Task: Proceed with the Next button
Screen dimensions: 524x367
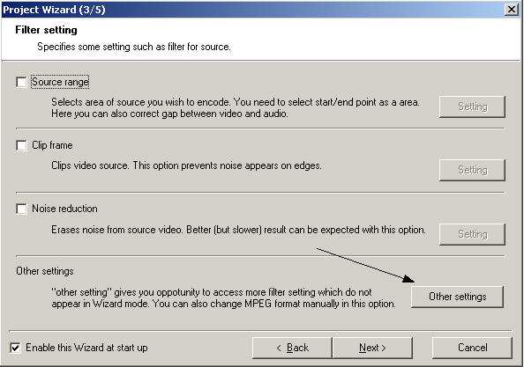Action: (x=372, y=348)
